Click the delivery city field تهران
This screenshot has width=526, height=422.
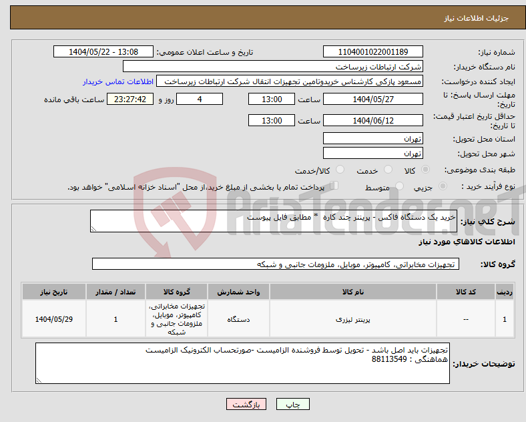(372, 153)
